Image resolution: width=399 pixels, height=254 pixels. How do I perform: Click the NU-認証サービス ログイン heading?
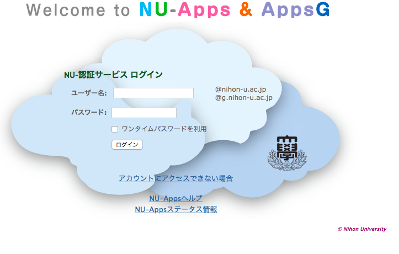pos(113,75)
